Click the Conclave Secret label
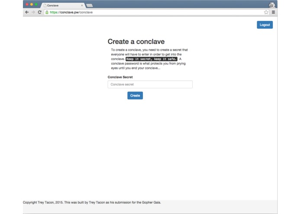The image size is (301, 214). point(120,77)
